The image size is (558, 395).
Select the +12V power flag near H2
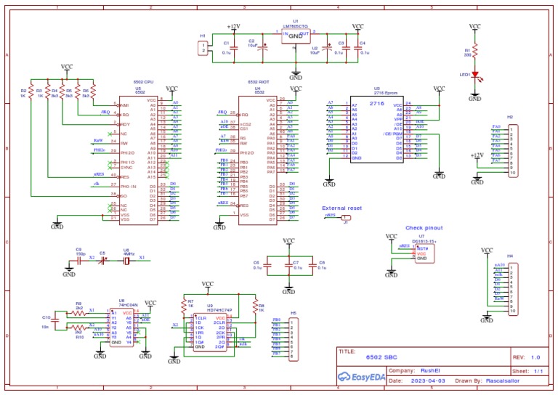(x=477, y=156)
